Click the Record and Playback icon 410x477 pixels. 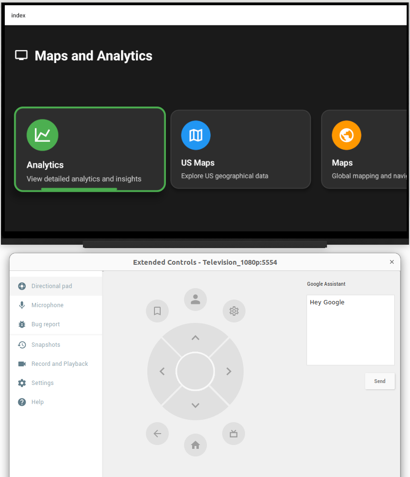coord(21,363)
